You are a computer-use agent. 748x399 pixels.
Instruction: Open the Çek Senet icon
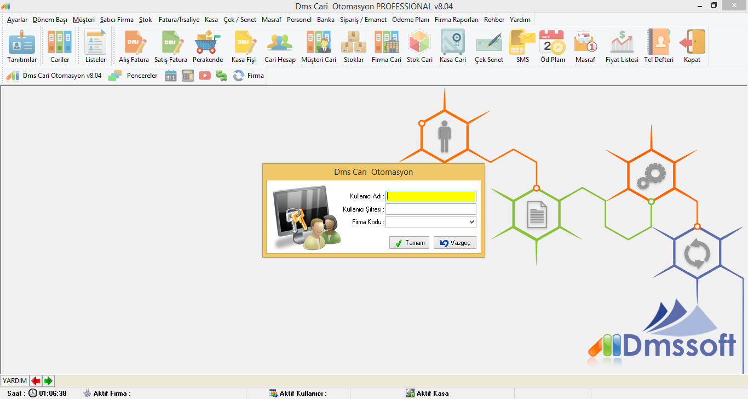click(488, 42)
